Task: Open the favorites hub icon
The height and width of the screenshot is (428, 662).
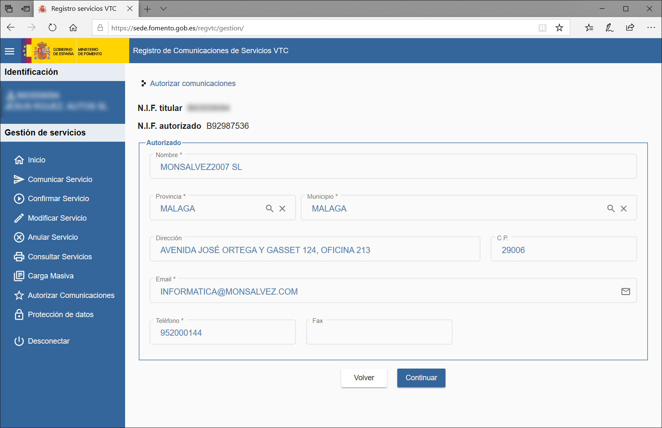Action: tap(589, 28)
